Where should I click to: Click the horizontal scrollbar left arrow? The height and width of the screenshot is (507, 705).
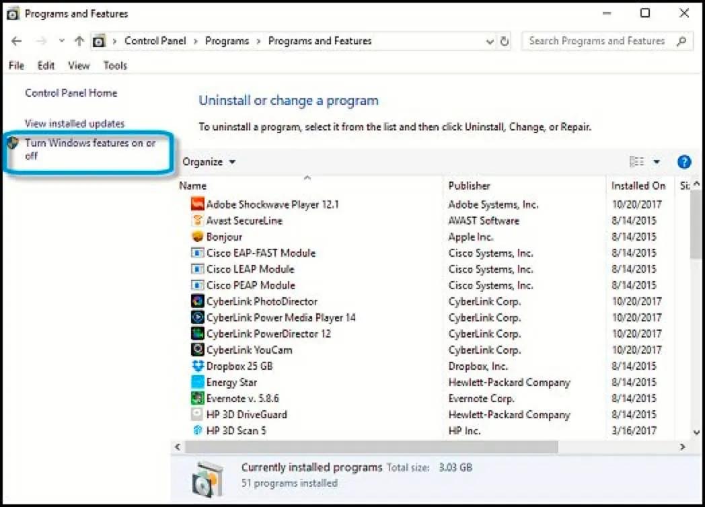click(178, 446)
